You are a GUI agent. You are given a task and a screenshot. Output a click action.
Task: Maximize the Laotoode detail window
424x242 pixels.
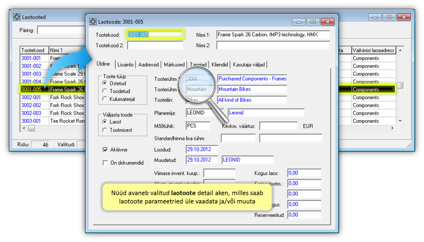coord(313,22)
